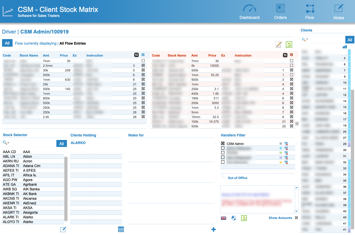
Task: Click the UK flag language icon
Action: [x=224, y=218]
